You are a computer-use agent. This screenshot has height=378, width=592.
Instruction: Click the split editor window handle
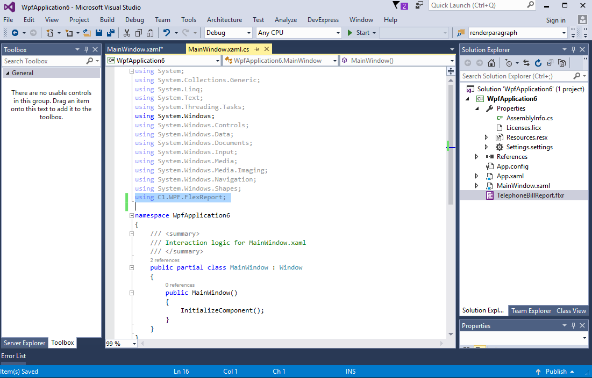pos(451,71)
